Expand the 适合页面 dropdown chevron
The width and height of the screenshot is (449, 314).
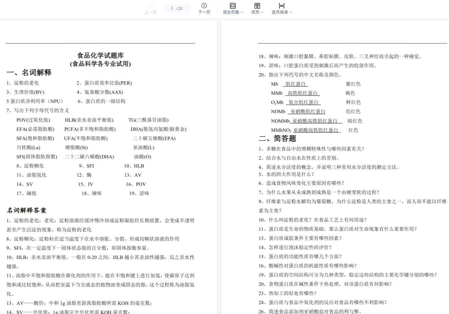242,12
